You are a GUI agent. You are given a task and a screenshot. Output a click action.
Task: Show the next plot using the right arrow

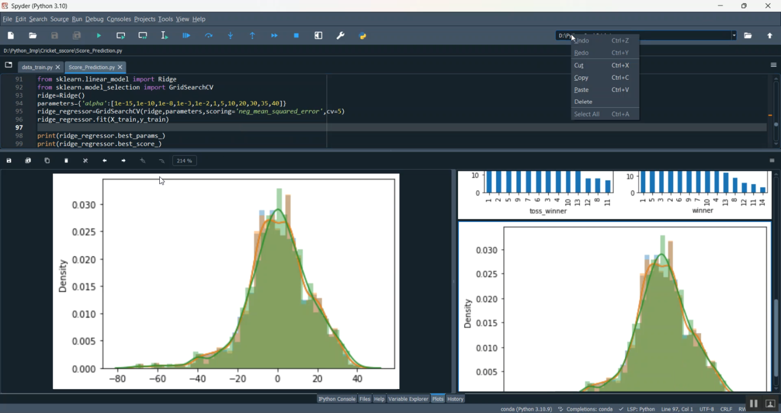(123, 161)
